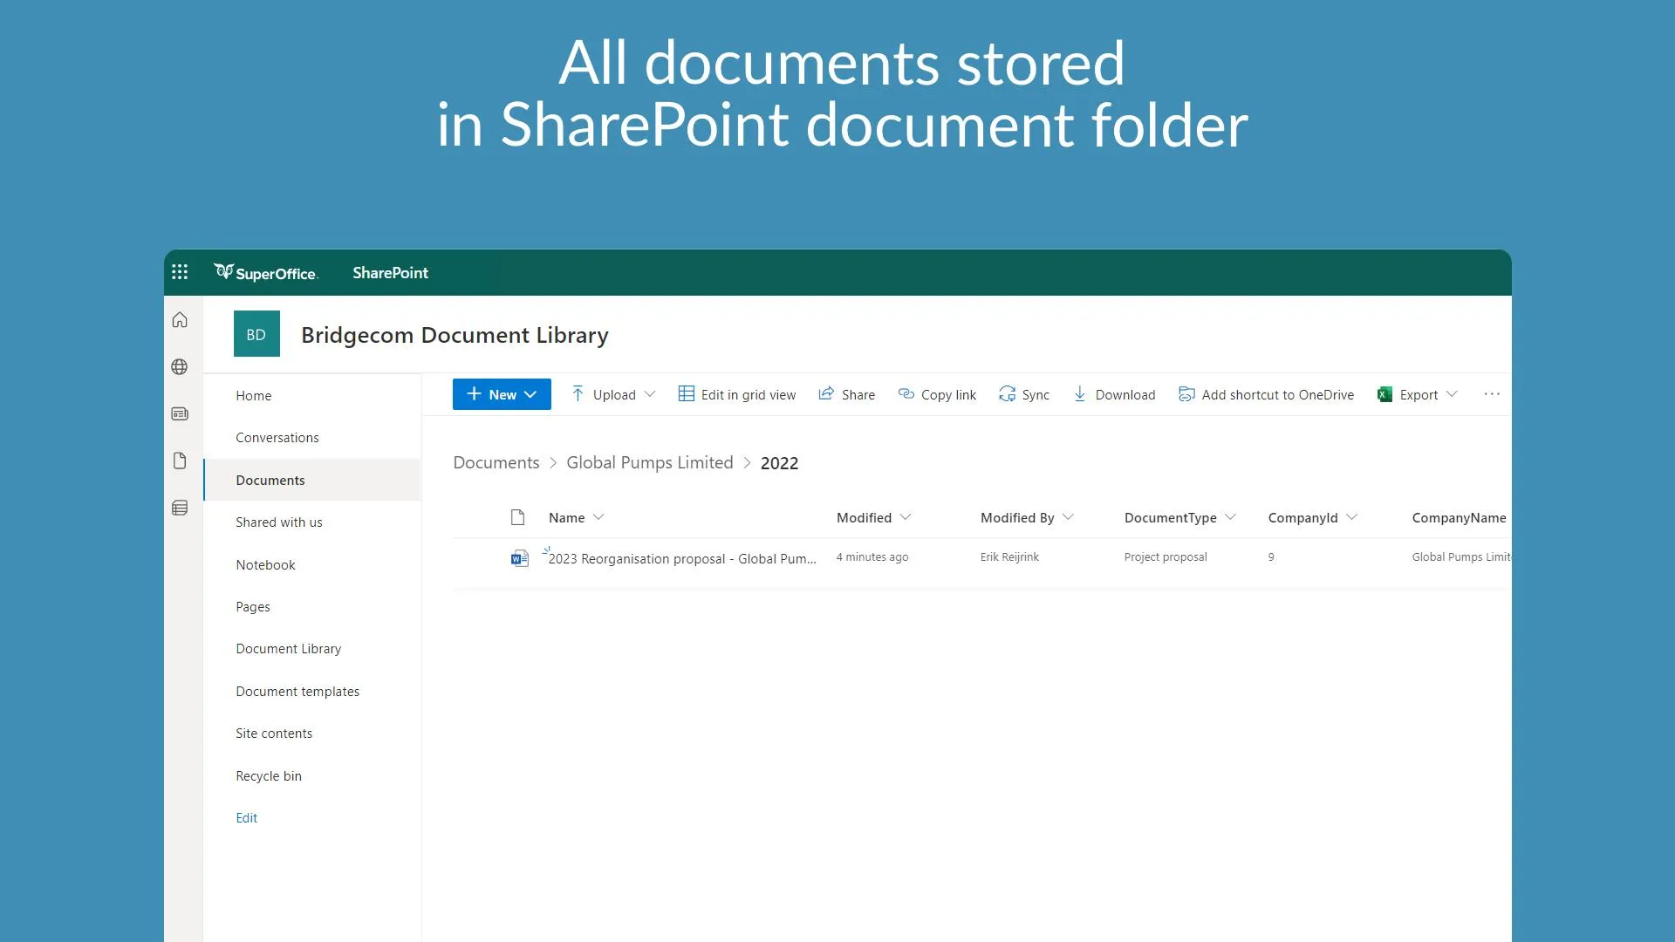Open the lists icon in left rail
This screenshot has width=1675, height=942.
click(x=180, y=508)
